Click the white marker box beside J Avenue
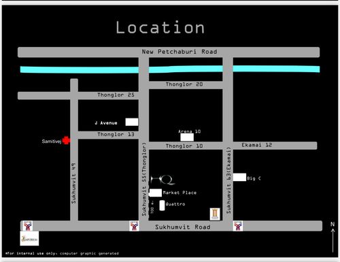340x262 pixels. point(132,122)
